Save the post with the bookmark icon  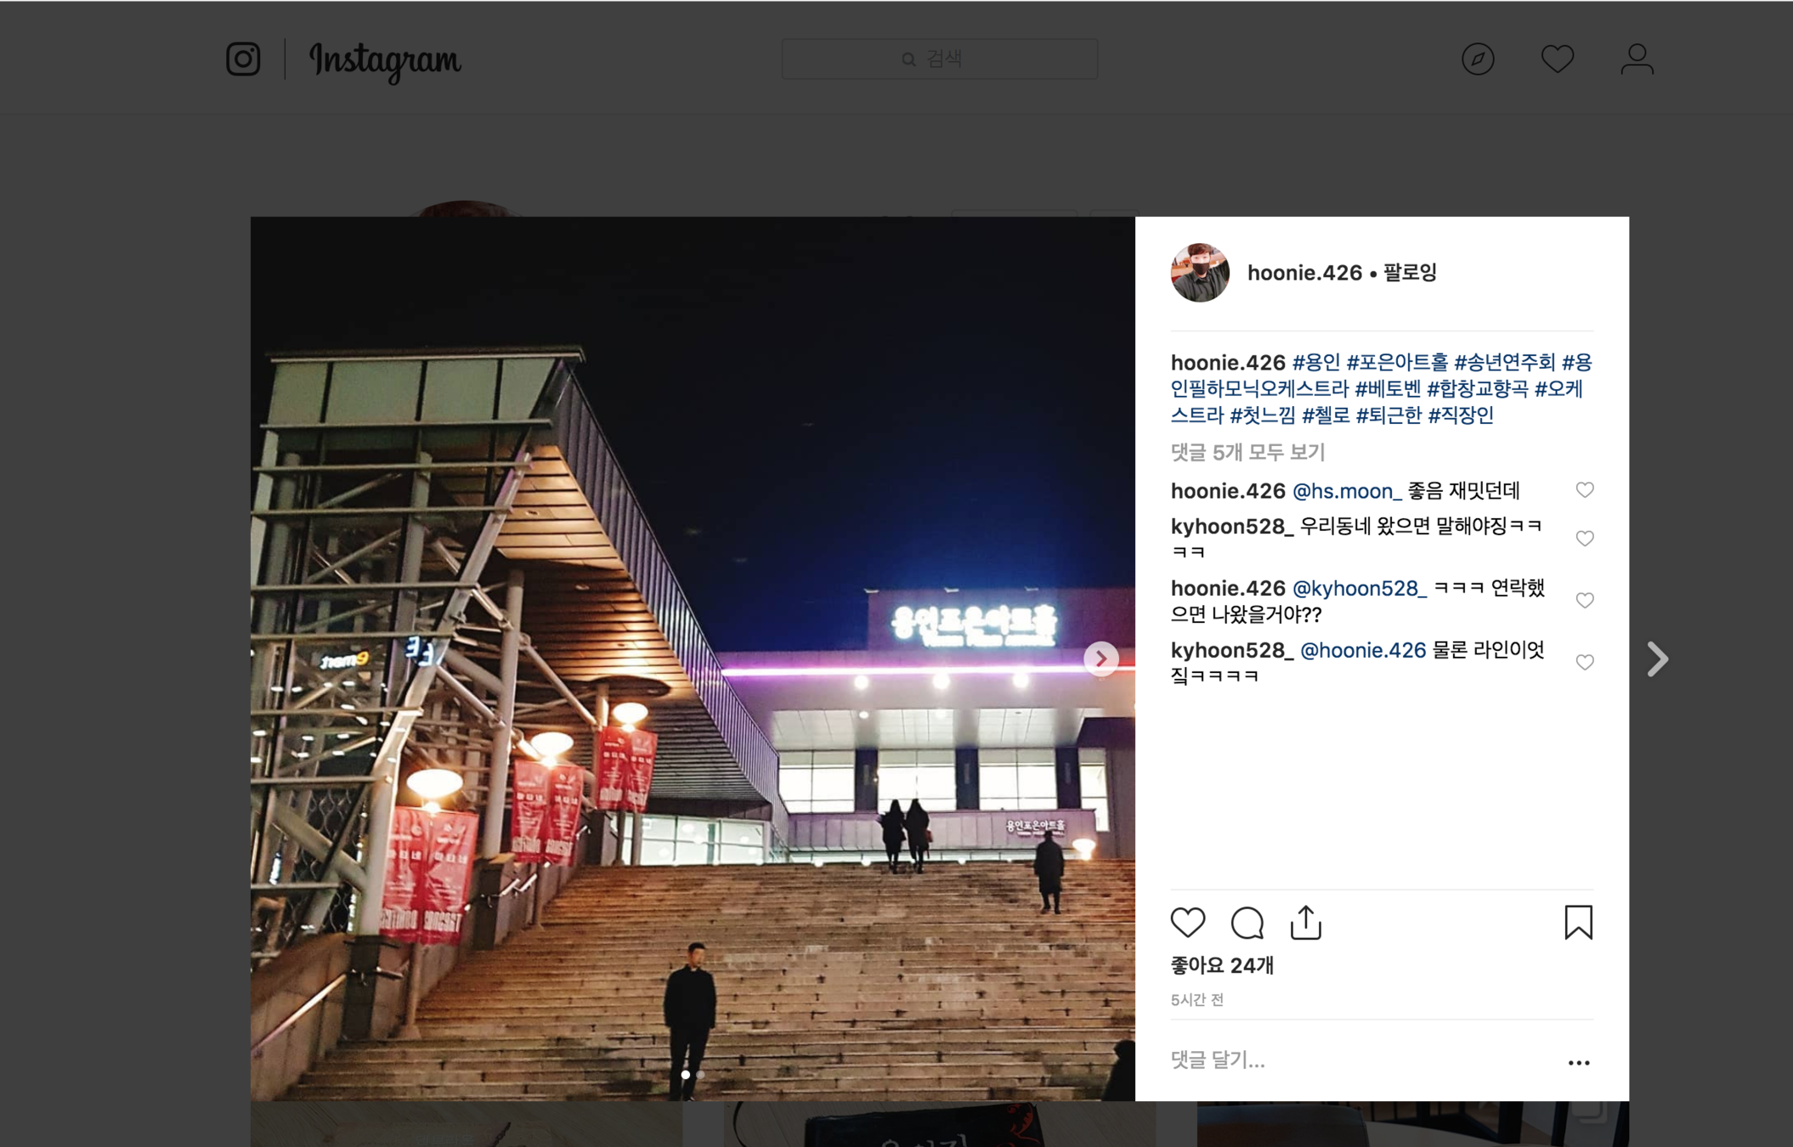(x=1578, y=923)
